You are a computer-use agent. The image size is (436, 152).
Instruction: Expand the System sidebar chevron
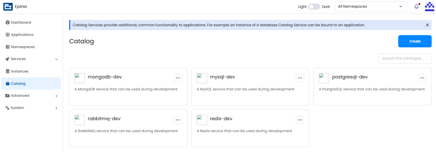click(x=56, y=108)
